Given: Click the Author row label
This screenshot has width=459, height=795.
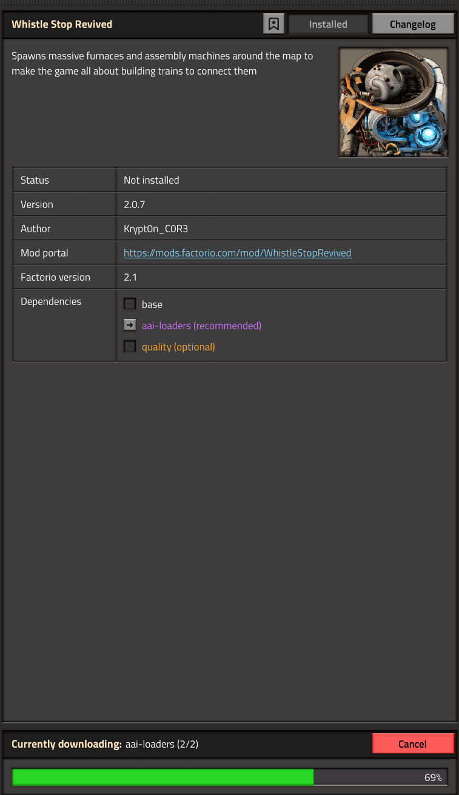Looking at the screenshot, I should (x=36, y=229).
